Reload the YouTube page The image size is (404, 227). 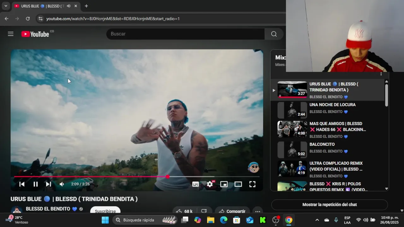[x=28, y=19]
